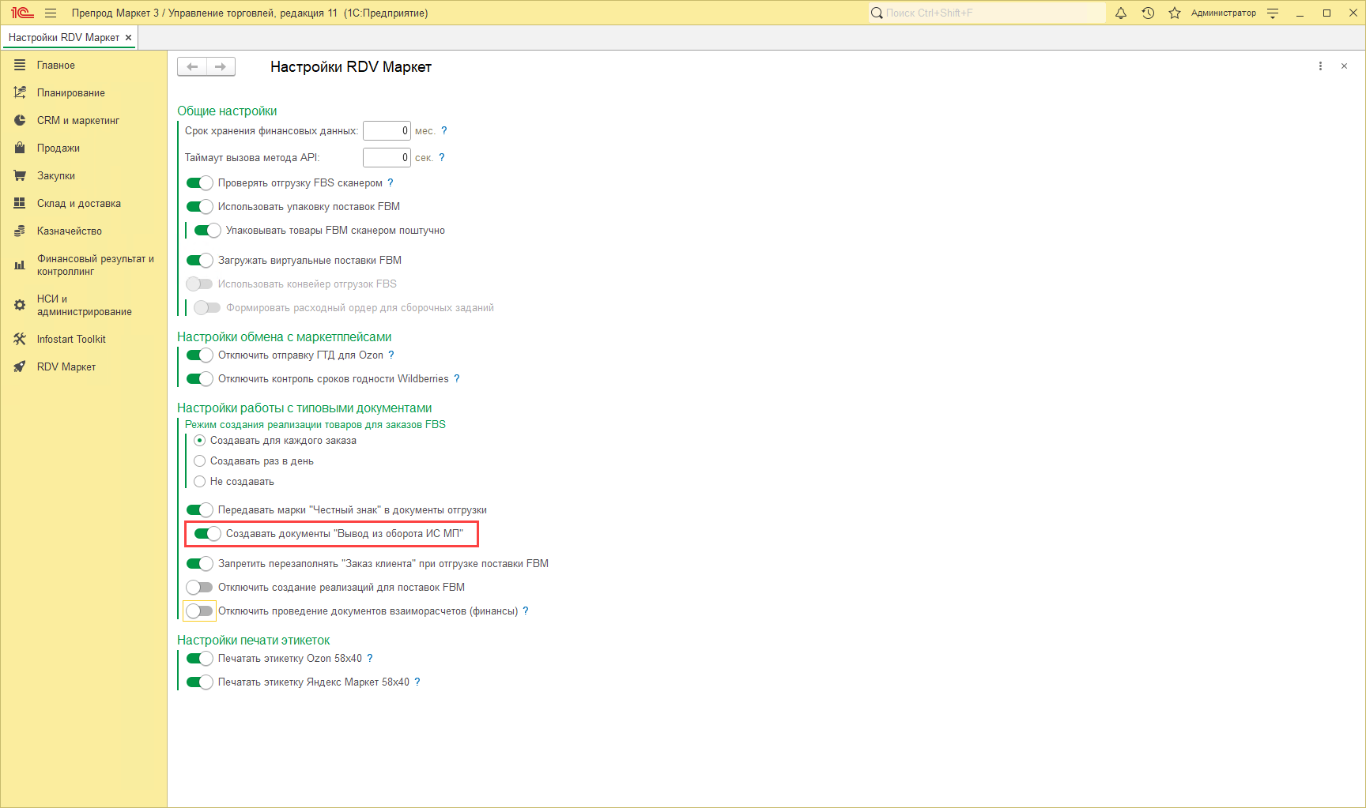Click the Казначейство coins icon

(x=20, y=231)
